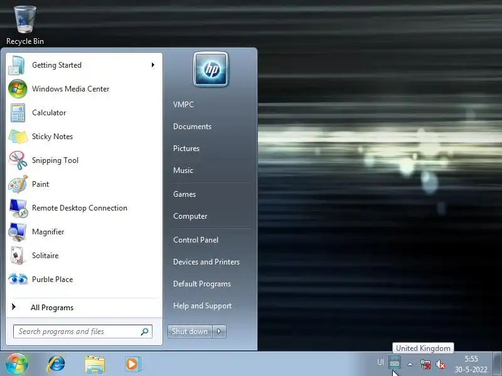Image resolution: width=502 pixels, height=376 pixels.
Task: Open Windows Explorer folder on taskbar
Action: click(95, 365)
